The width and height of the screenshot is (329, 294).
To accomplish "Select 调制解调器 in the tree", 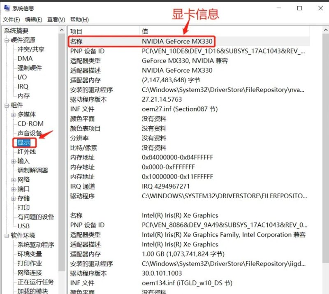I will [x=33, y=170].
